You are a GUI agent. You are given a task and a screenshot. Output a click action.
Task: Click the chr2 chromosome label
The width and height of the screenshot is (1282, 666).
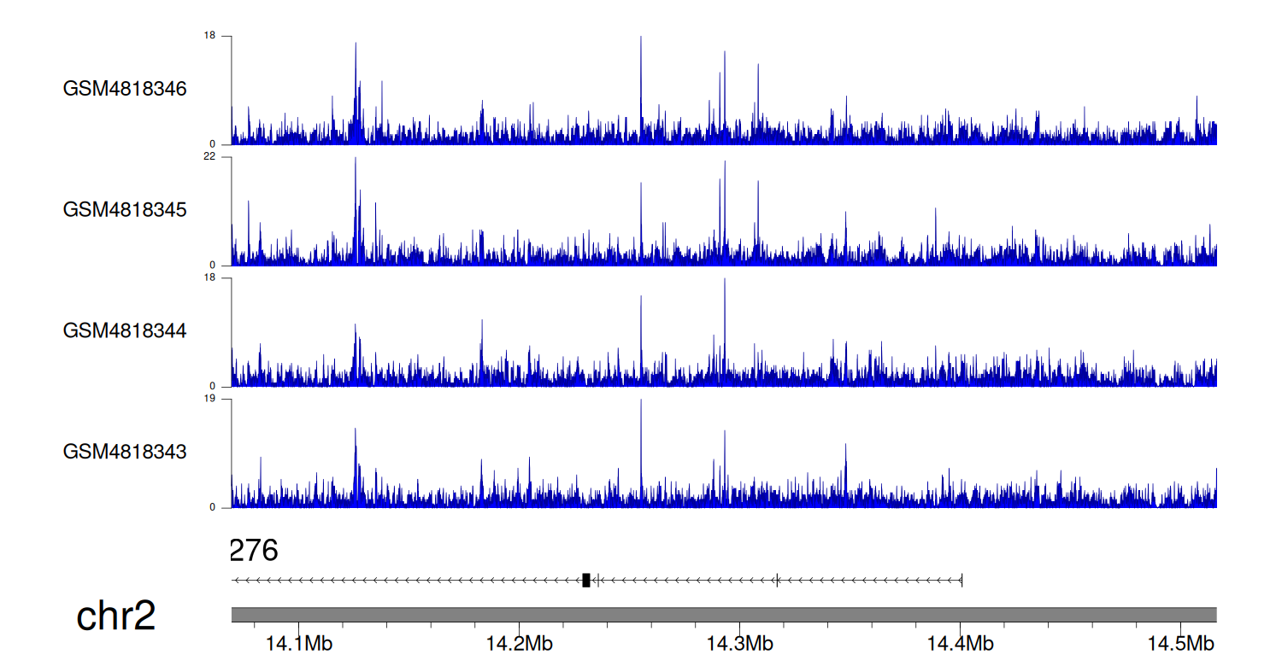tap(116, 616)
